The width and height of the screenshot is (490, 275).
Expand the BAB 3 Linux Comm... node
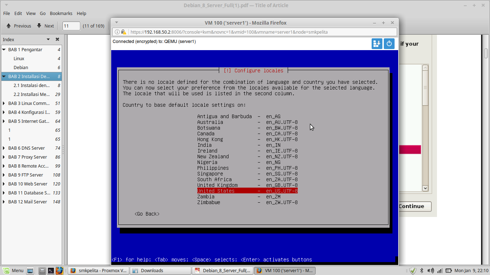[x=4, y=103]
